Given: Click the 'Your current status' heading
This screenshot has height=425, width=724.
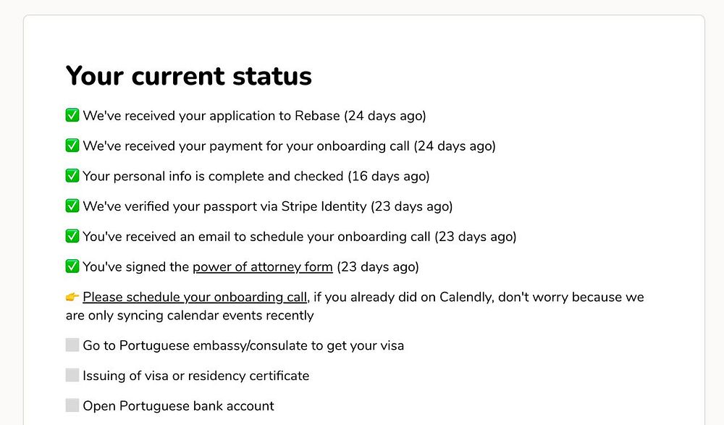Looking at the screenshot, I should coord(189,76).
